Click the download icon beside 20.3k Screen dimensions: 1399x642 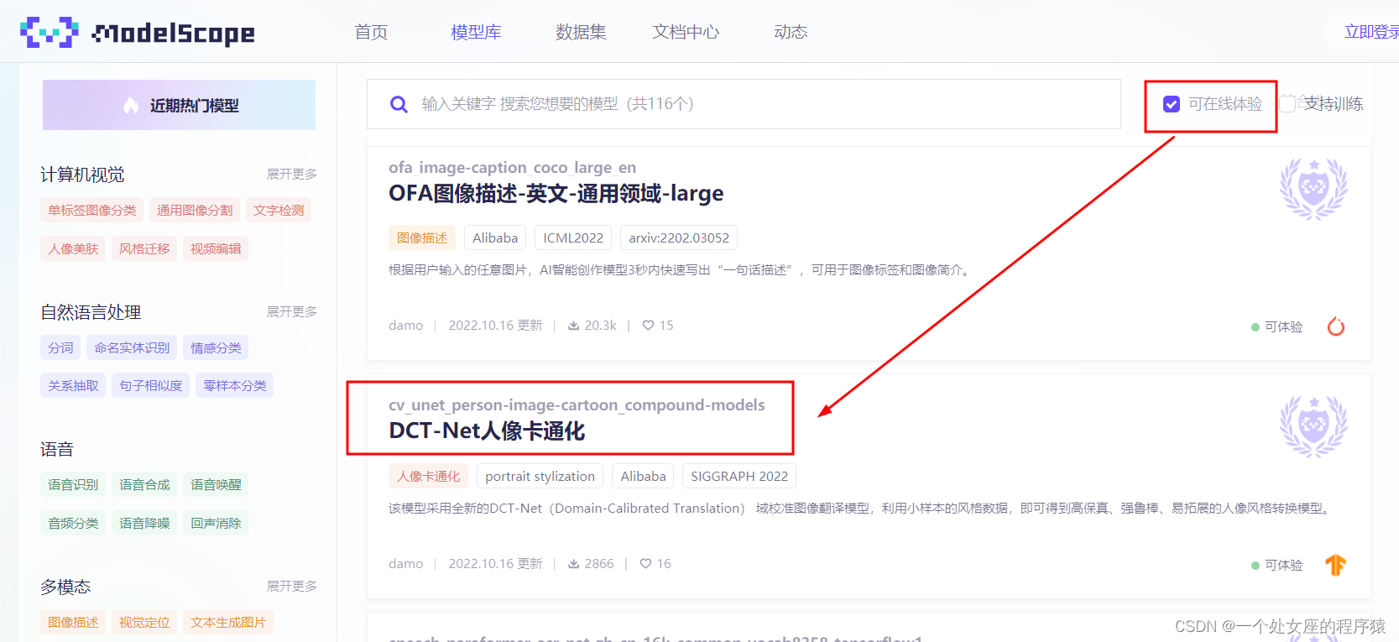point(574,326)
